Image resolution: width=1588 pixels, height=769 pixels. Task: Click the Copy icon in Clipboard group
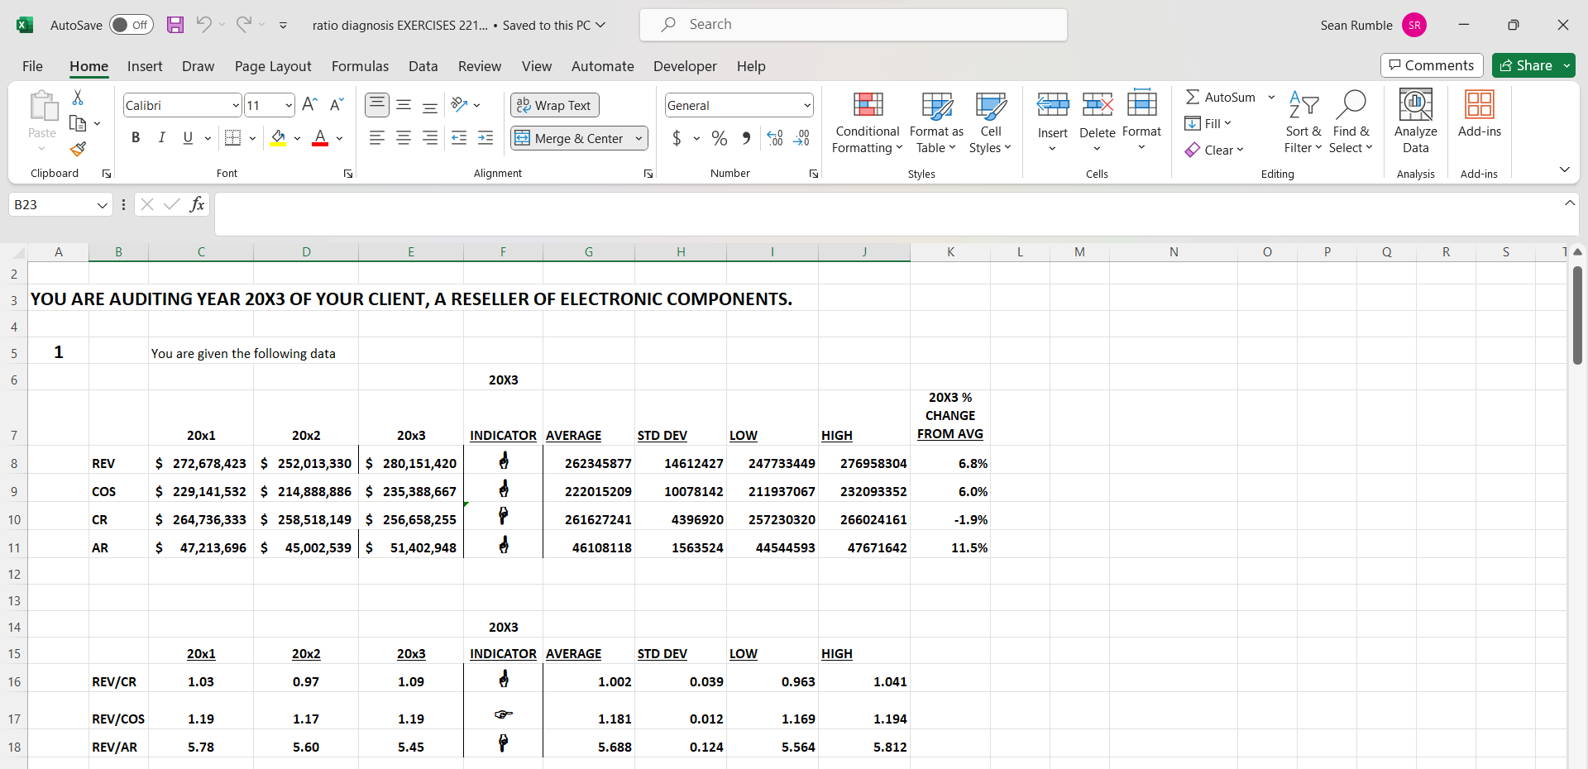point(78,123)
